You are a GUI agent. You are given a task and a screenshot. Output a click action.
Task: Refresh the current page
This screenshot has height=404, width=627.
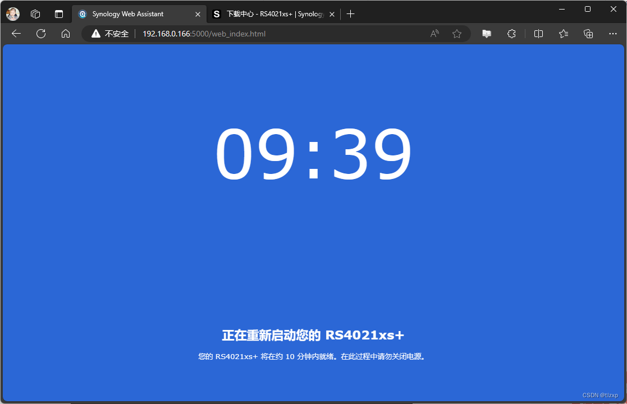click(41, 34)
